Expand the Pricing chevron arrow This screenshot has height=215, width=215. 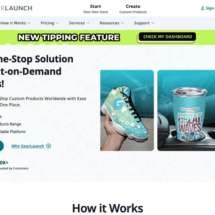57,23
